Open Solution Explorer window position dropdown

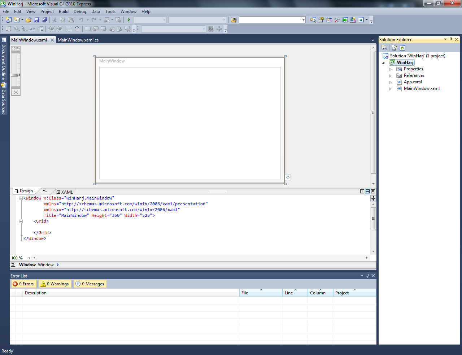tap(445, 39)
